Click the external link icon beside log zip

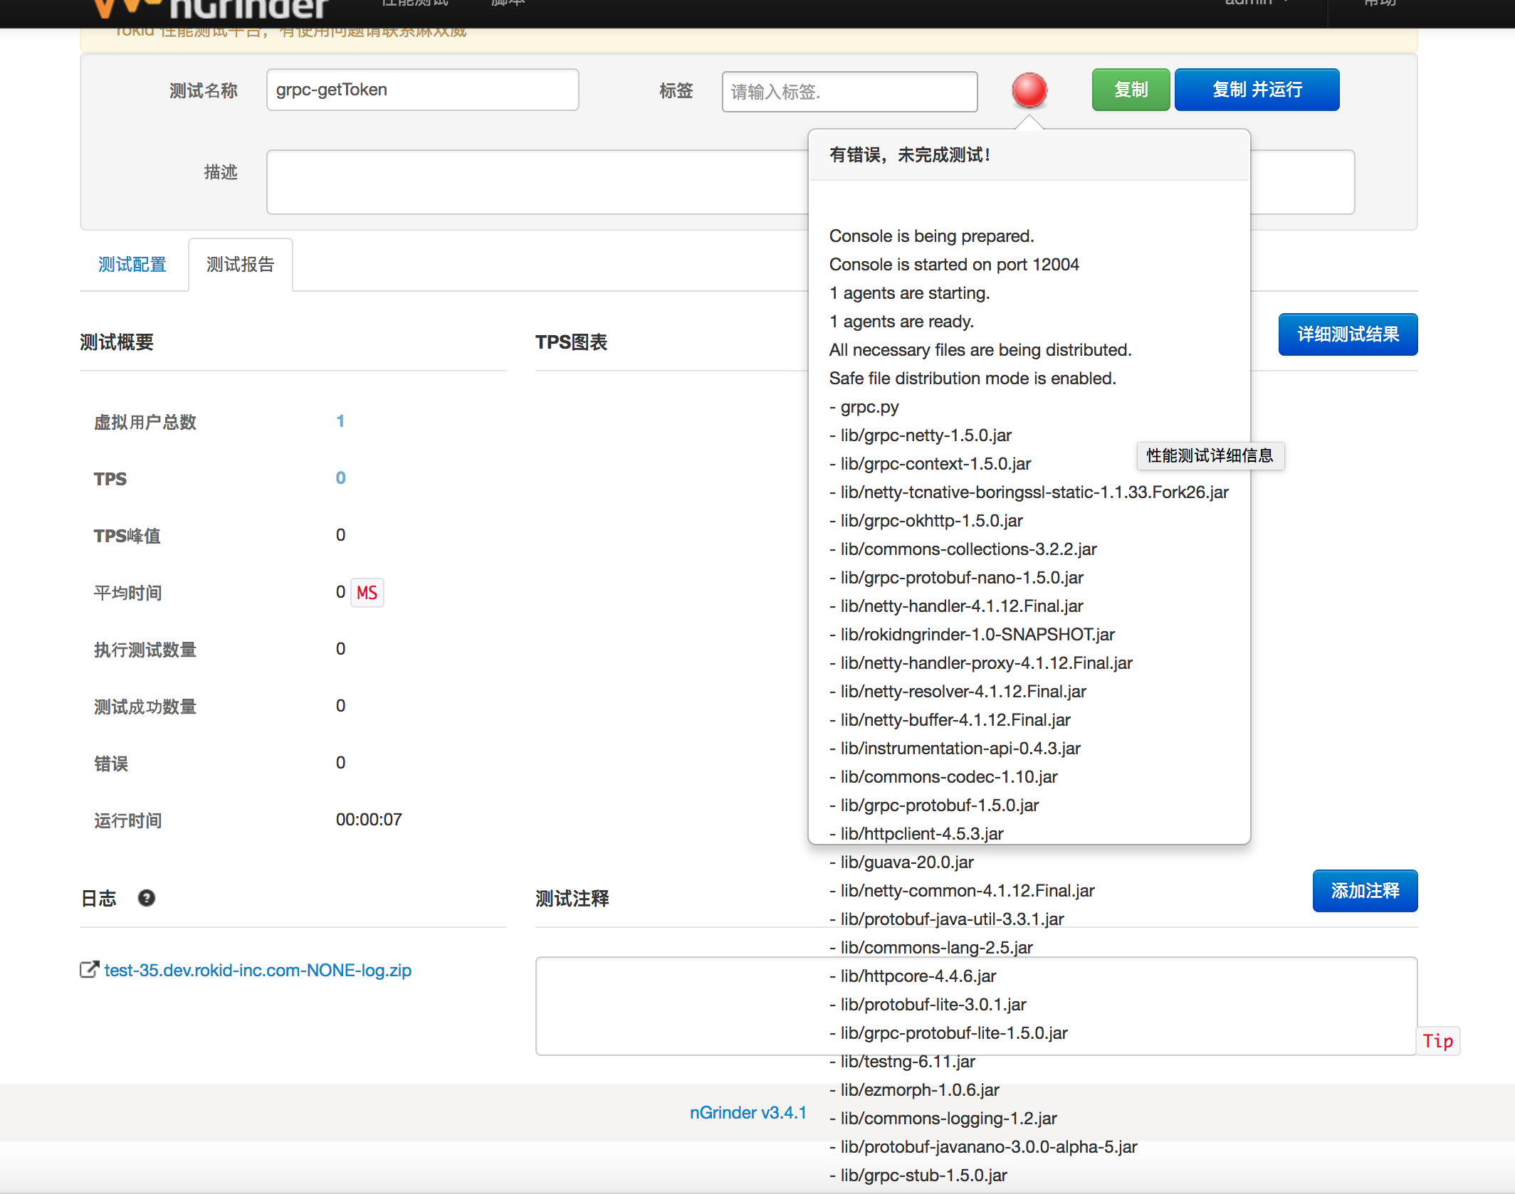[x=88, y=970]
